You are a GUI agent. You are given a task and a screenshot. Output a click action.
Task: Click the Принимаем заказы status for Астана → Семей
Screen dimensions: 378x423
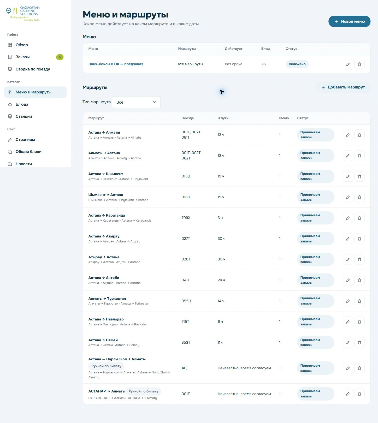coord(316,342)
